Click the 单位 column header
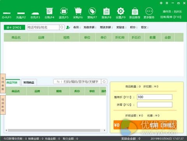This screenshot has width=187, height=141. tap(87, 37)
